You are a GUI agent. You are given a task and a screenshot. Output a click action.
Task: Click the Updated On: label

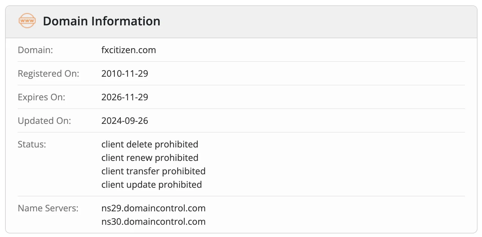click(44, 121)
